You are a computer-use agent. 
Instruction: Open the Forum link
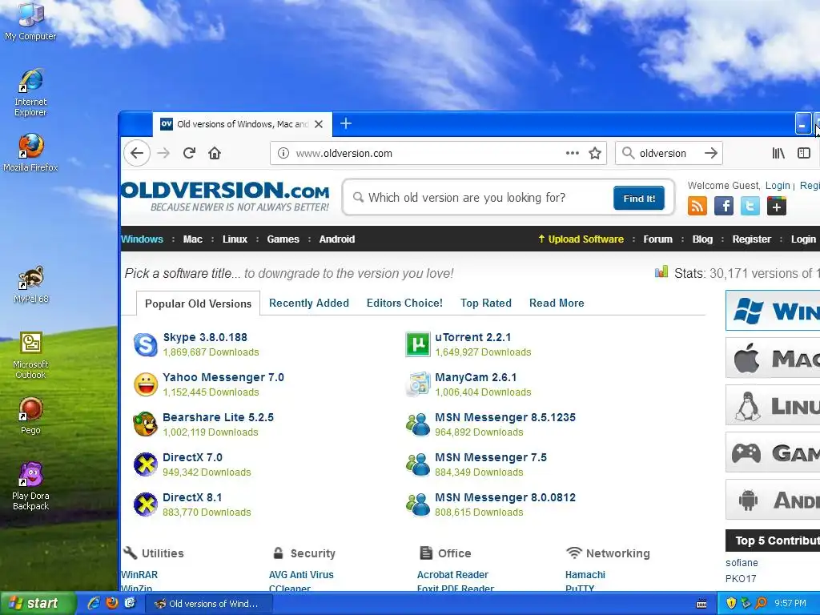tap(658, 239)
